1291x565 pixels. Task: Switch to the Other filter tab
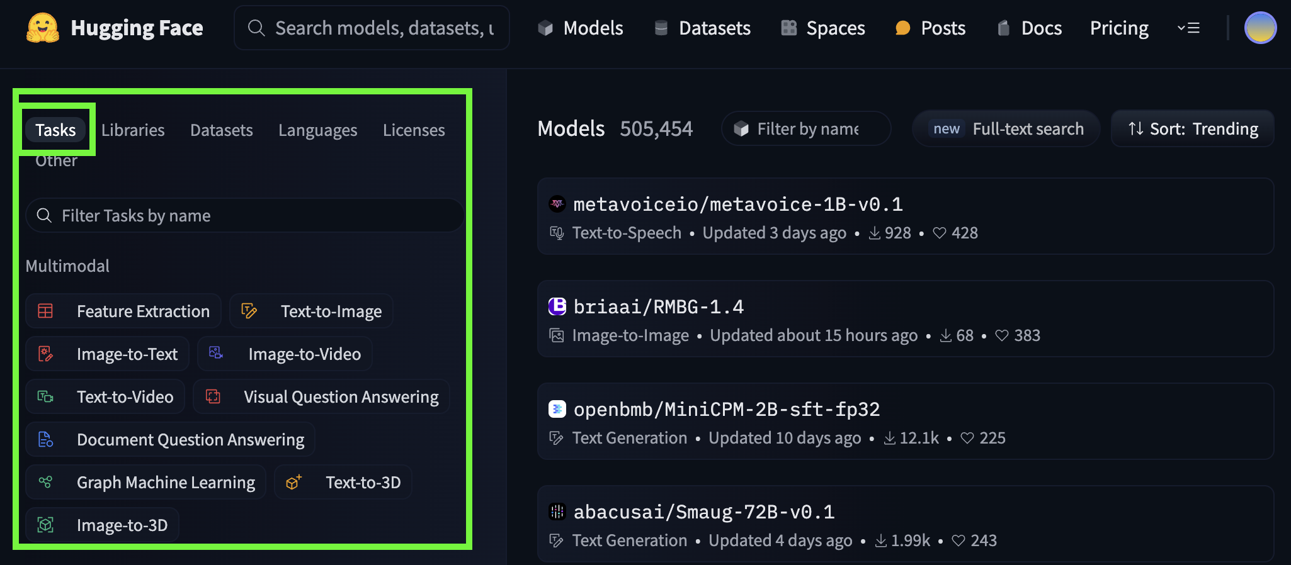[x=56, y=160]
